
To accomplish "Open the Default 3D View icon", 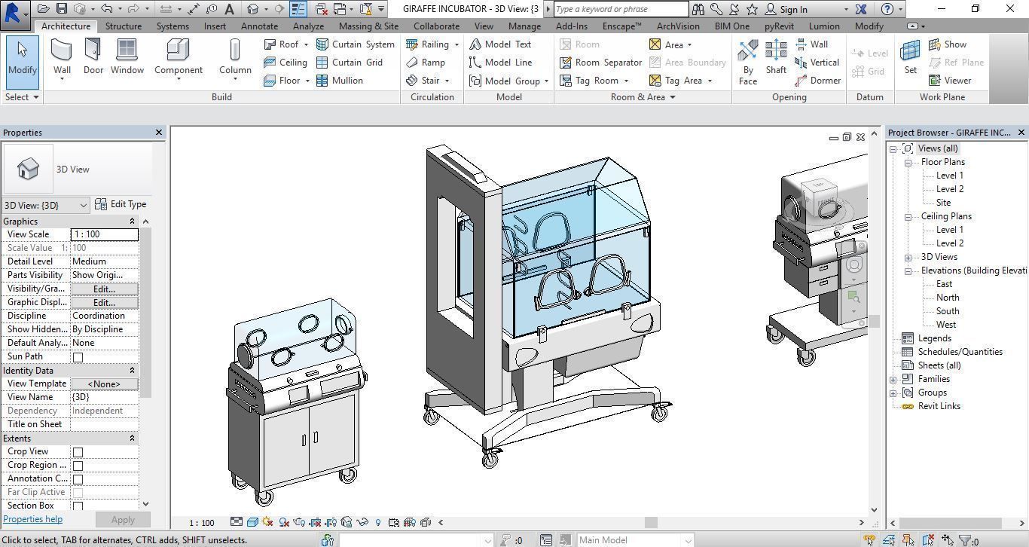I will pyautogui.click(x=253, y=8).
